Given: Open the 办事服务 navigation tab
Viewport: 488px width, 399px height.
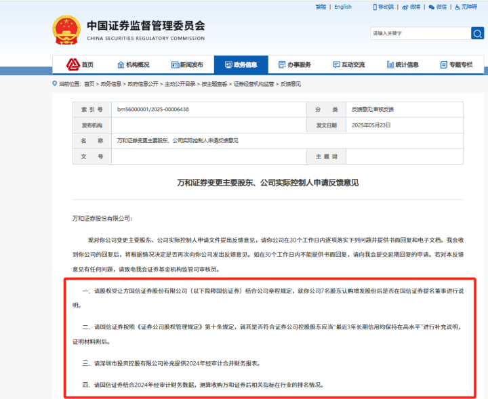Looking at the screenshot, I should [x=295, y=64].
